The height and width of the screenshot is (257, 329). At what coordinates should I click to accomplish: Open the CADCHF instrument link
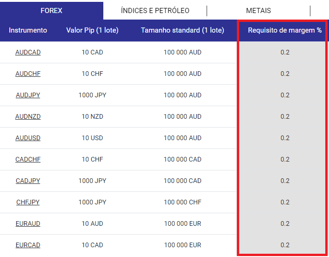click(28, 159)
